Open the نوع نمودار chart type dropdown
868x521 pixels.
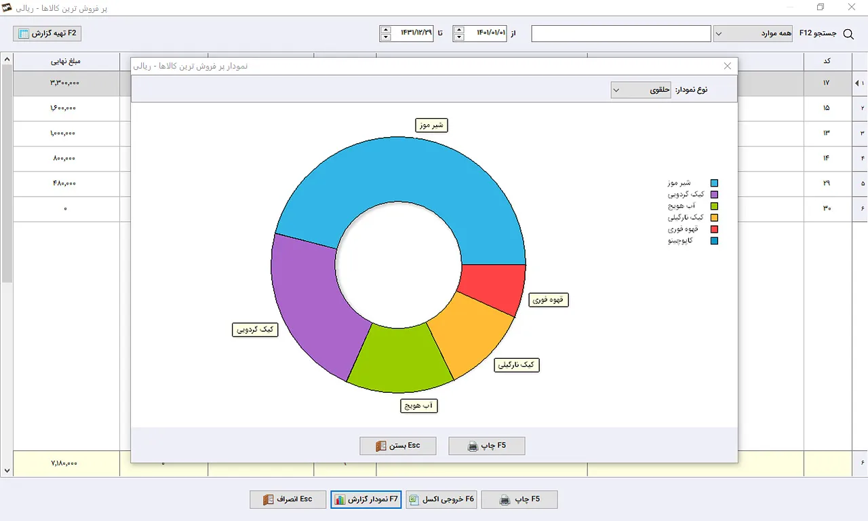pyautogui.click(x=642, y=90)
